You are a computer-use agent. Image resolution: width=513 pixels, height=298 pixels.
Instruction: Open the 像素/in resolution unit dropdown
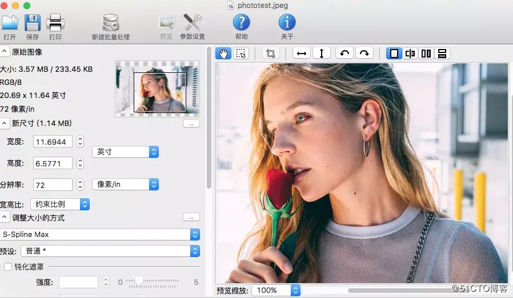pyautogui.click(x=125, y=185)
